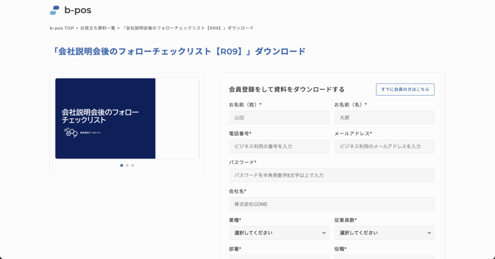Click the b-pos wordmark text
495x259 pixels.
click(x=78, y=10)
